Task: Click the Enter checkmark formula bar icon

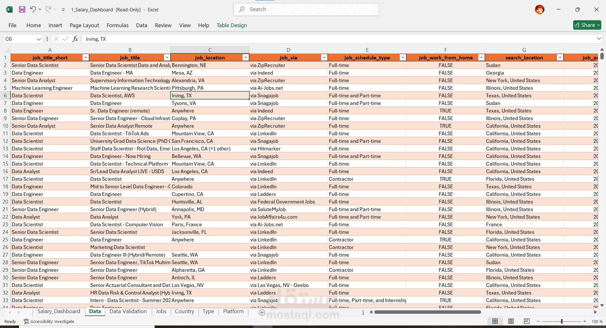Action: point(66,39)
